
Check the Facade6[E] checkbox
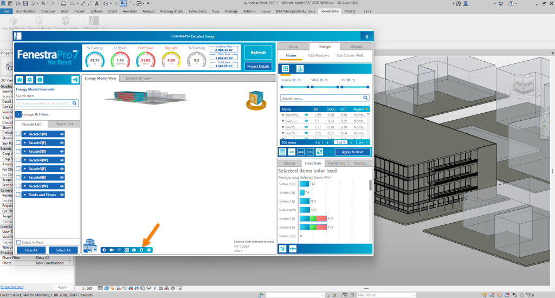[18, 177]
